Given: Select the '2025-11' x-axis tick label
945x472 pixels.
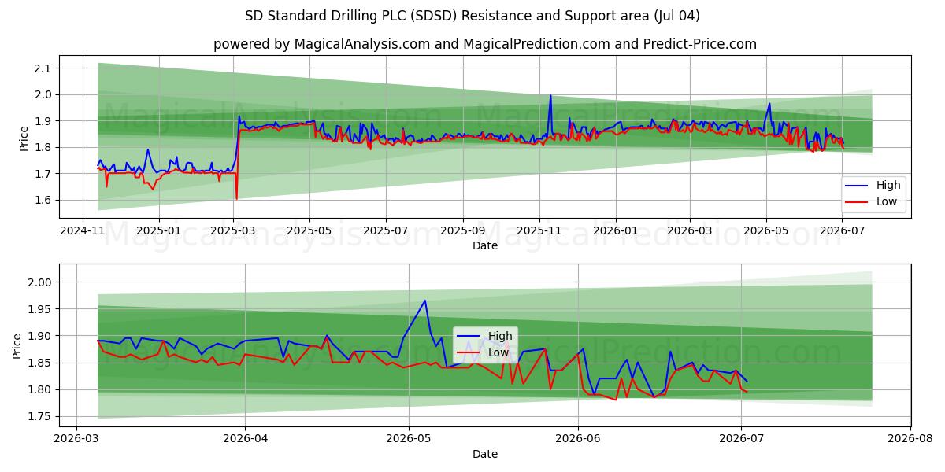Looking at the screenshot, I should point(539,232).
